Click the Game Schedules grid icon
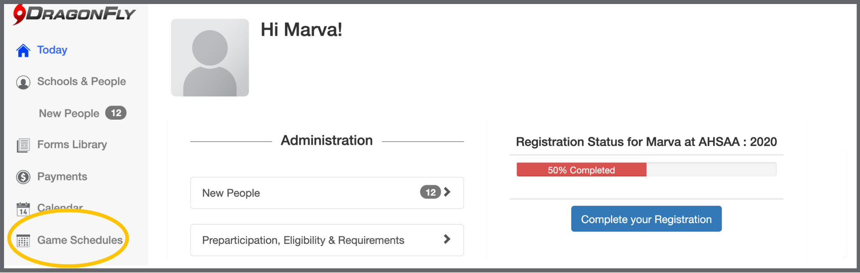 [x=23, y=241]
